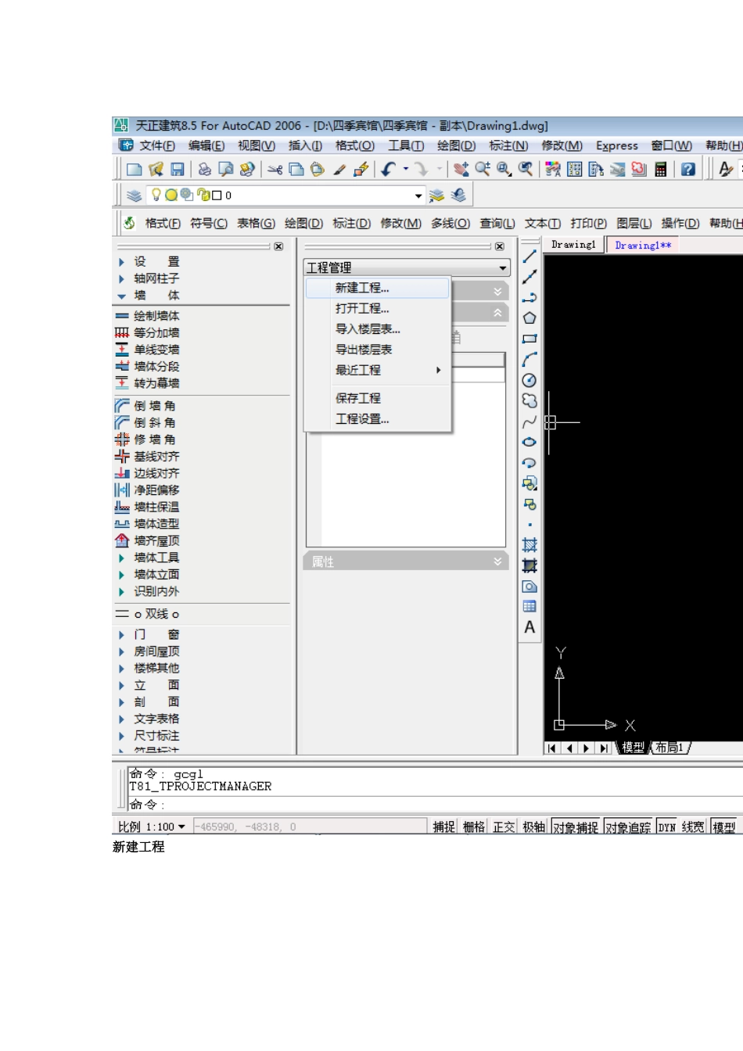
Task: Toggle DYN dynamic input in status bar
Action: point(666,827)
